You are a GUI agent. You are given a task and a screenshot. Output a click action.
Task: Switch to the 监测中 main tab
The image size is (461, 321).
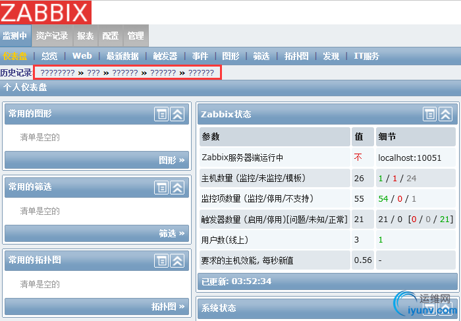(15, 36)
